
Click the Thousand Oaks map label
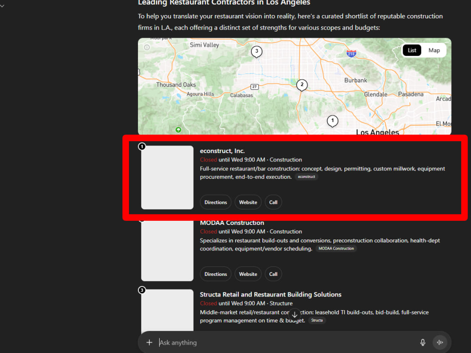176,85
